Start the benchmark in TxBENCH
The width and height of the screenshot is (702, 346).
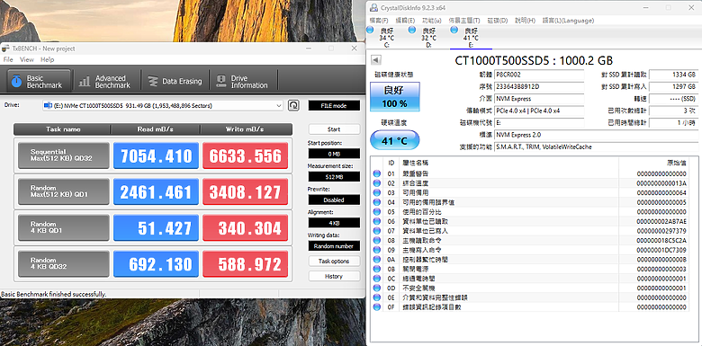pyautogui.click(x=334, y=129)
